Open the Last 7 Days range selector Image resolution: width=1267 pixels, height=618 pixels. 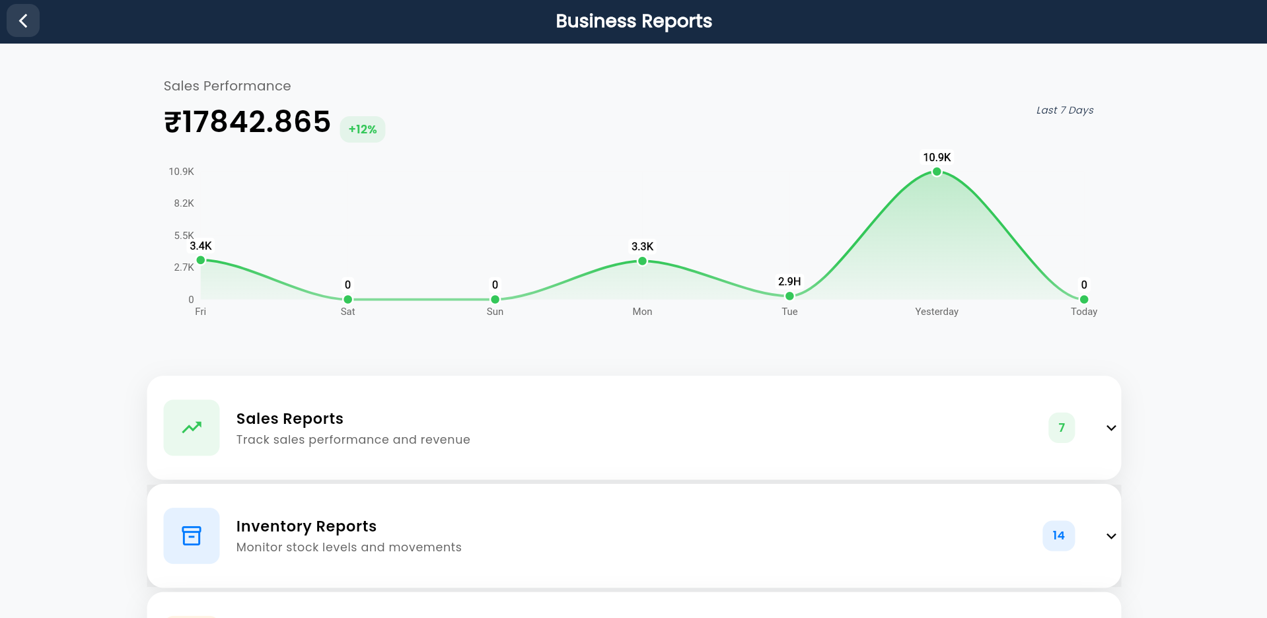[x=1064, y=110]
